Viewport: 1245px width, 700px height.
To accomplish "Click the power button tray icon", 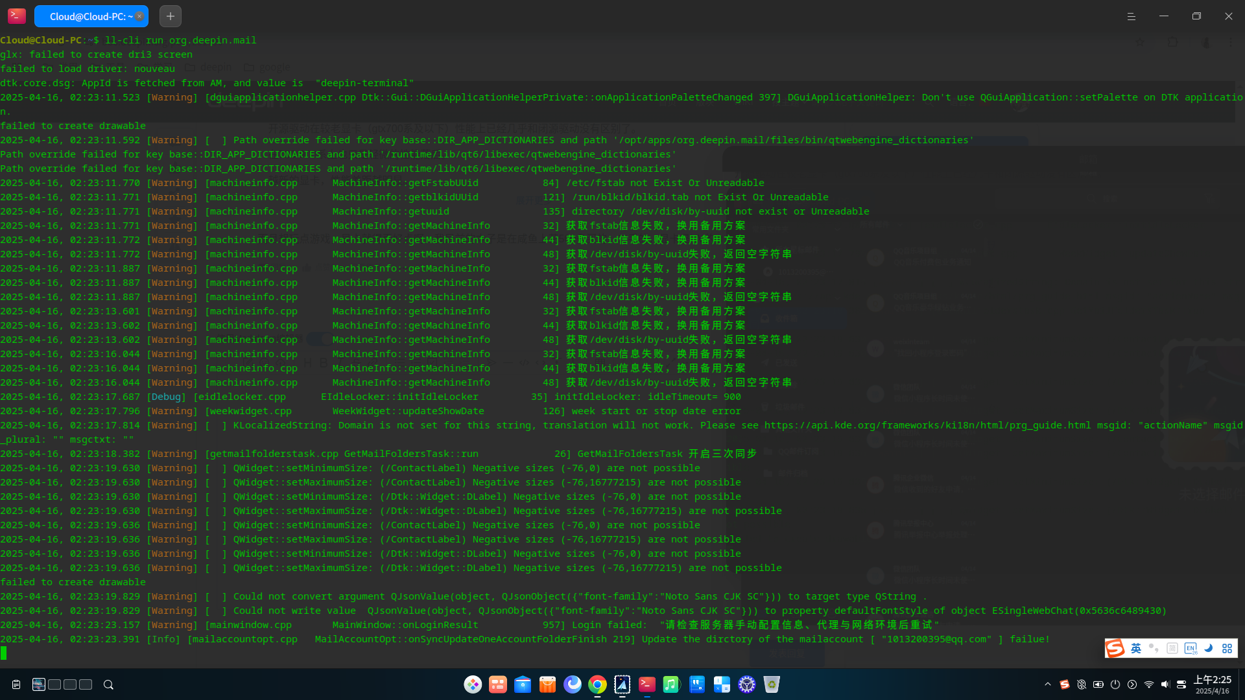I will [x=1115, y=684].
